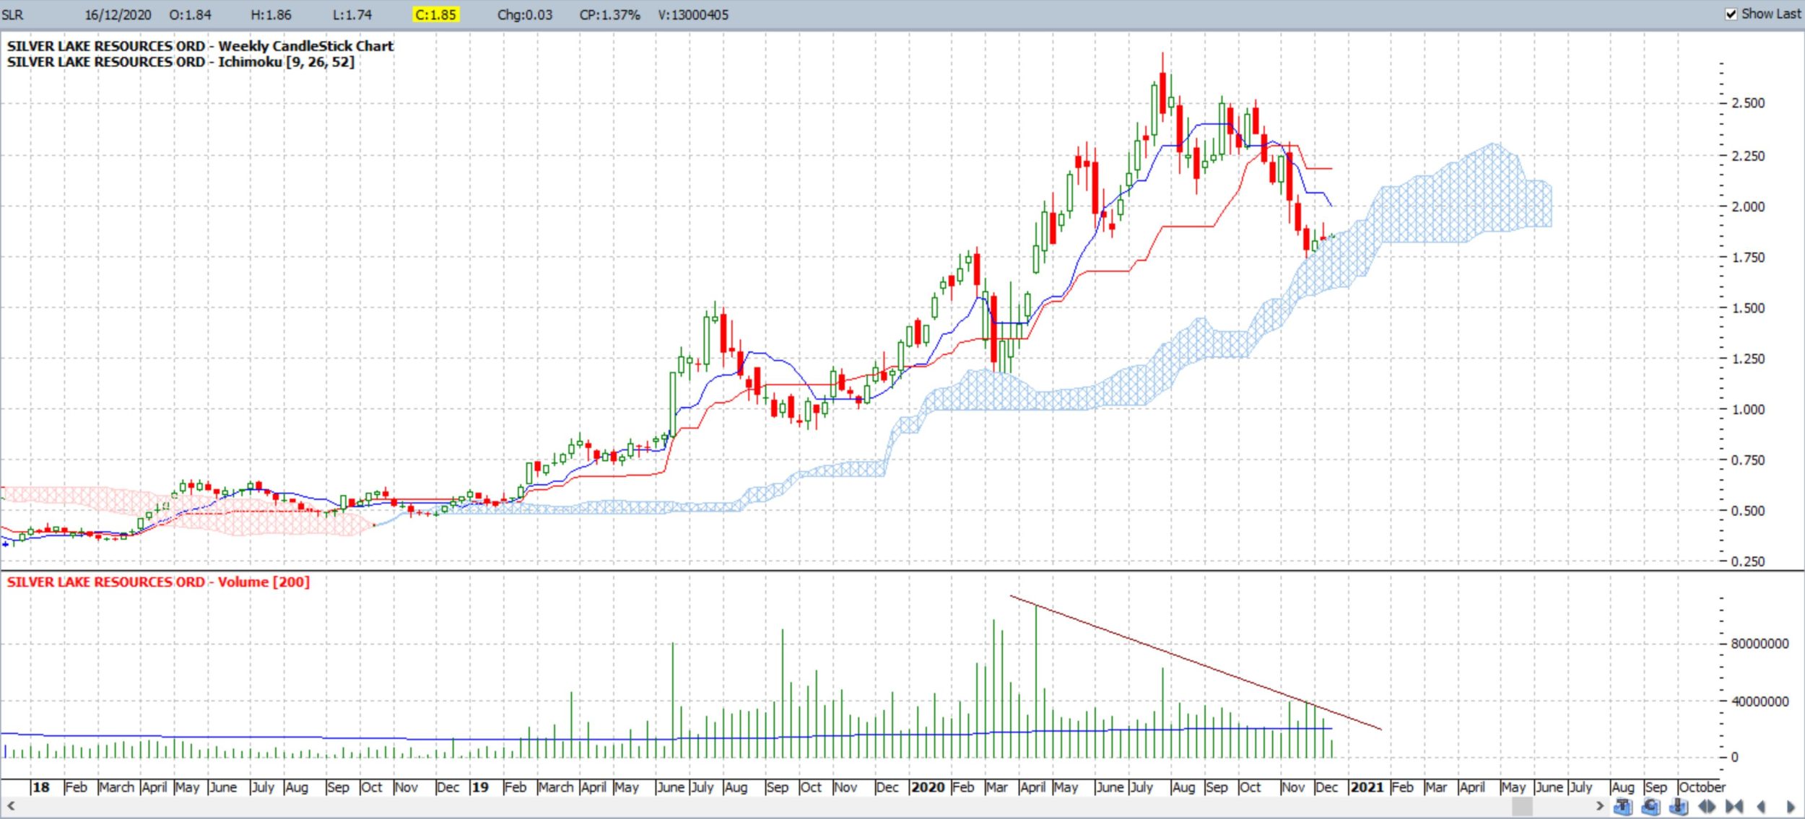Click the expand-outward double arrow icon
Screen dimensions: 1805x819
coord(1708,806)
